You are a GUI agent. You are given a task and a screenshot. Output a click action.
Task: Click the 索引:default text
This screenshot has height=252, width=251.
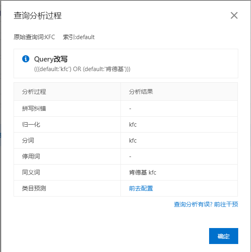pos(79,37)
